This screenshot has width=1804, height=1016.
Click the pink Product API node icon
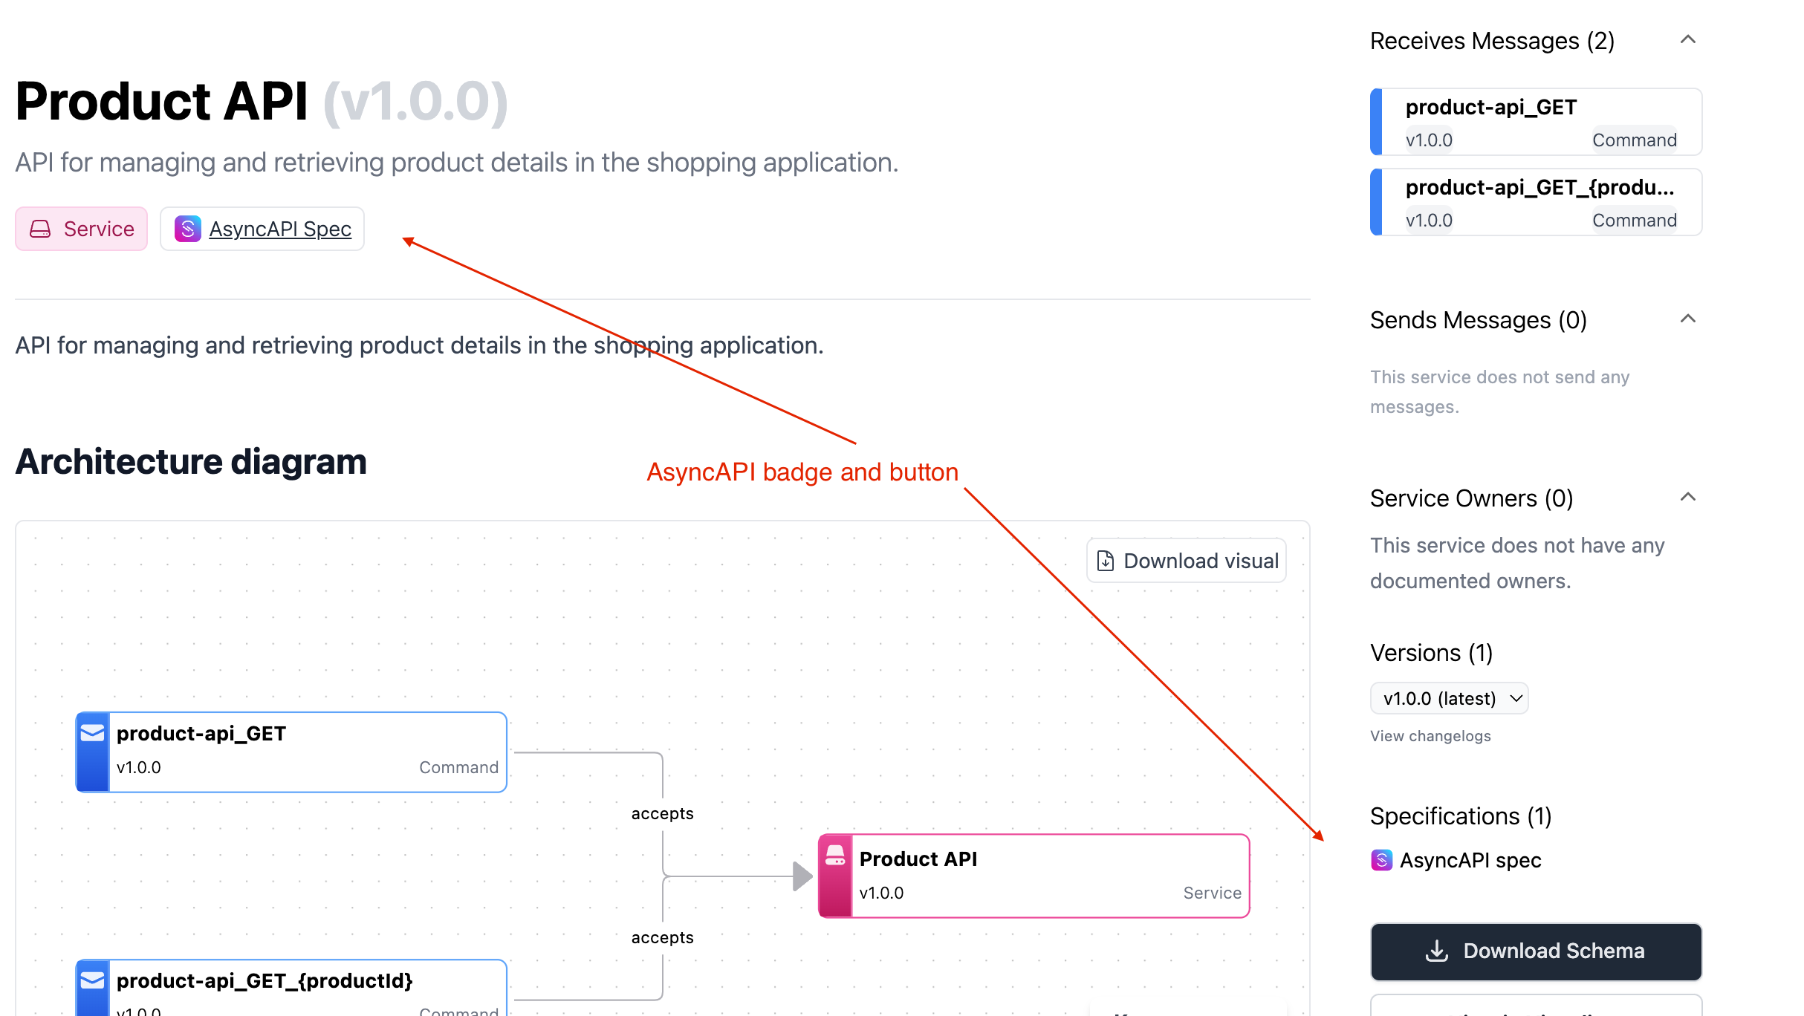coord(835,856)
